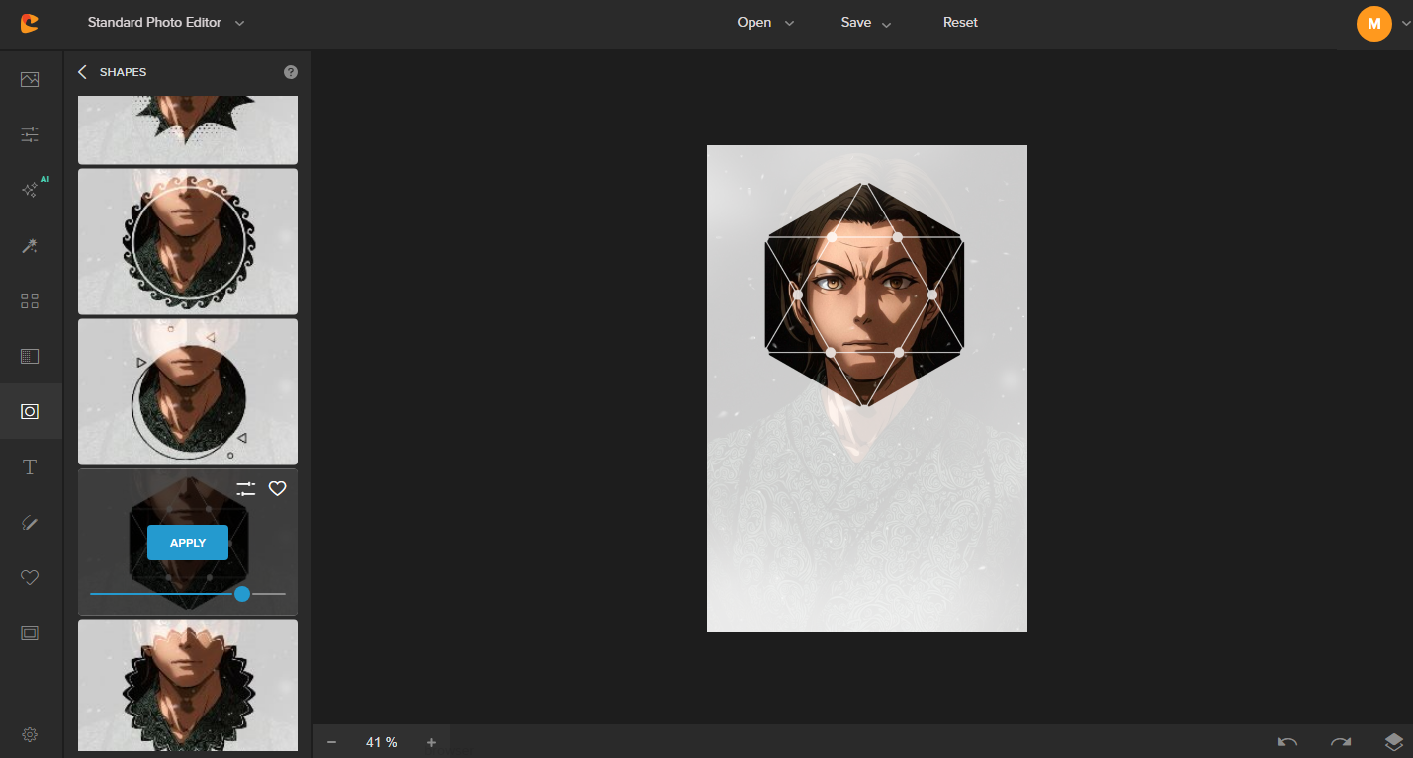Open the brush drawing tool
This screenshot has height=758, width=1413.
[30, 523]
